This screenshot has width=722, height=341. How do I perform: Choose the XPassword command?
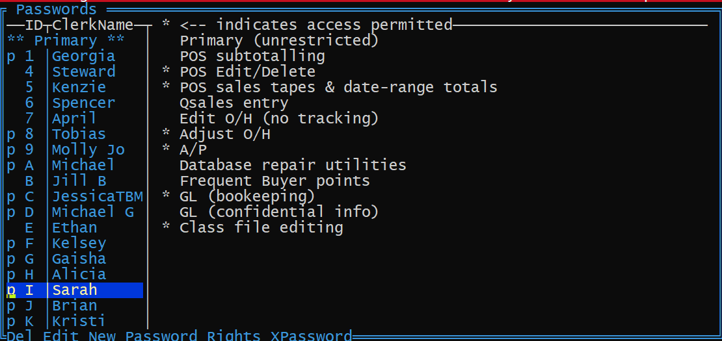tap(311, 336)
